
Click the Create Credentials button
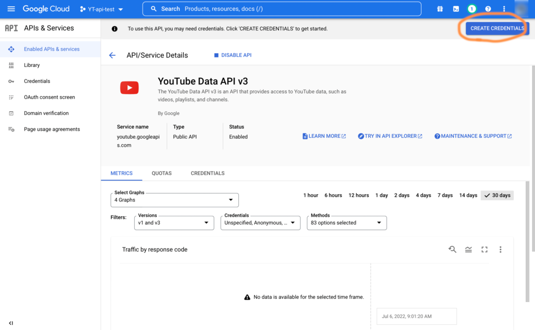[x=497, y=28]
